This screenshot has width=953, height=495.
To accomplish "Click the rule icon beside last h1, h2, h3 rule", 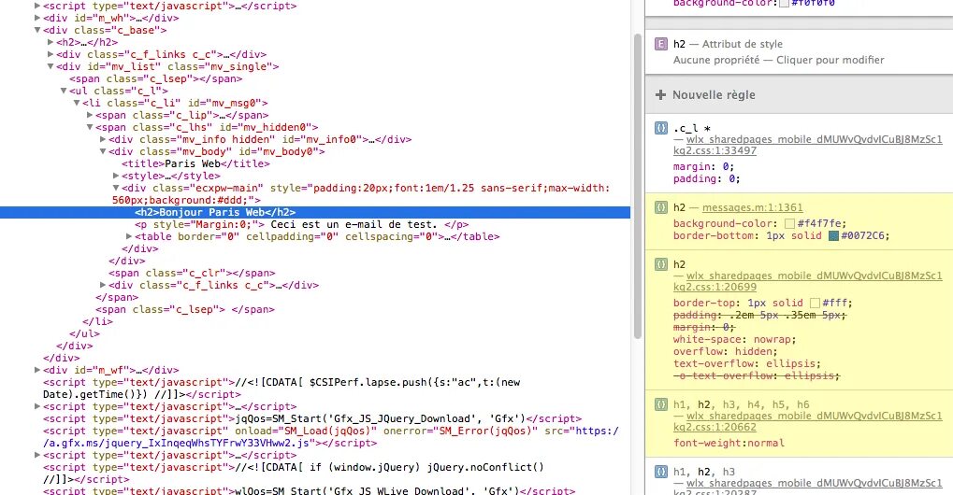I will (660, 472).
